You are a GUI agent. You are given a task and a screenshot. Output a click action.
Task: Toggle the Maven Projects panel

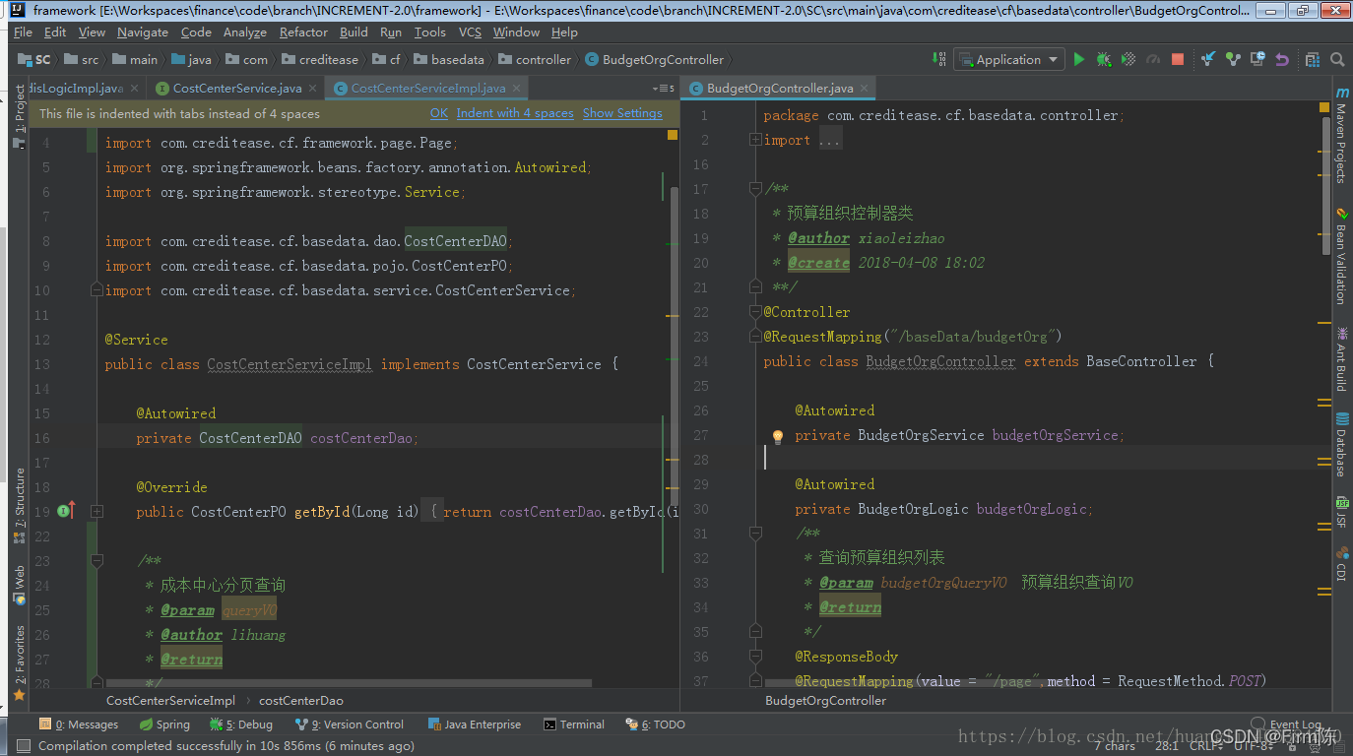click(1341, 135)
